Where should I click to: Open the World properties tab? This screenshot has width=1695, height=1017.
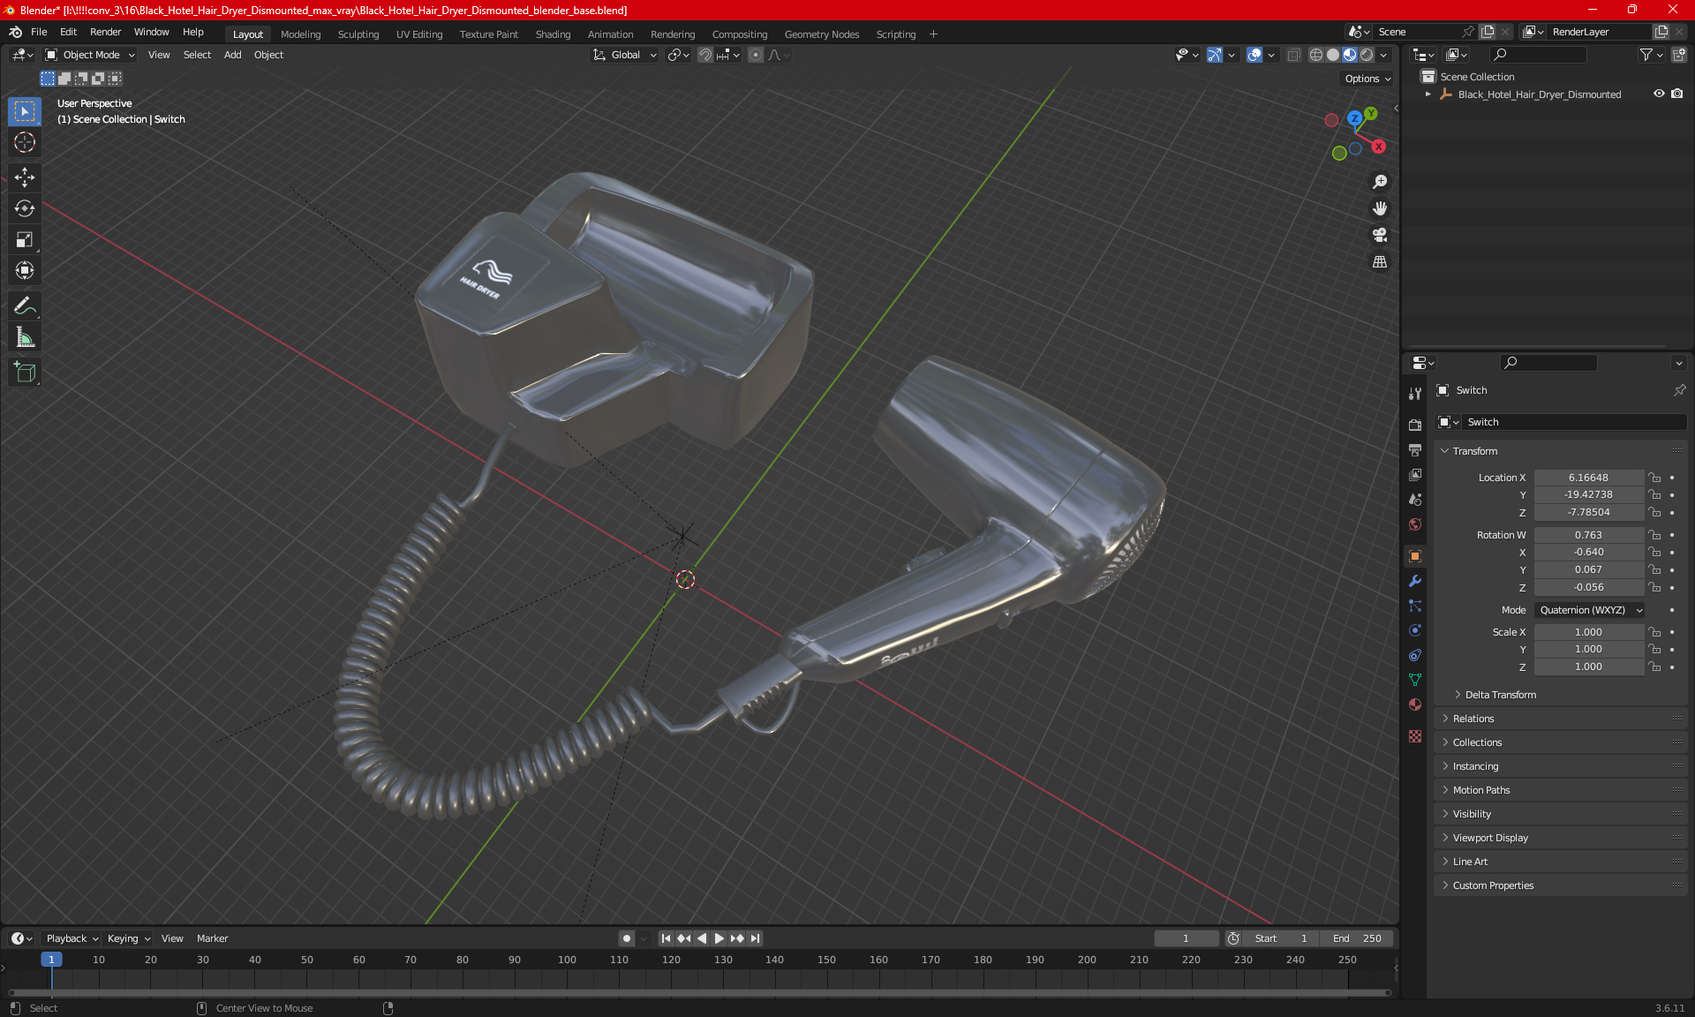pyautogui.click(x=1415, y=524)
